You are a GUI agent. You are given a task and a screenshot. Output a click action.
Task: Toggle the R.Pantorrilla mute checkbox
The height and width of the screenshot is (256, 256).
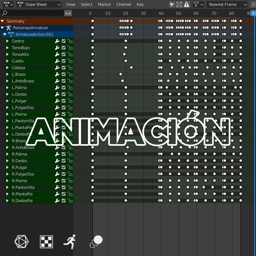coord(63,187)
